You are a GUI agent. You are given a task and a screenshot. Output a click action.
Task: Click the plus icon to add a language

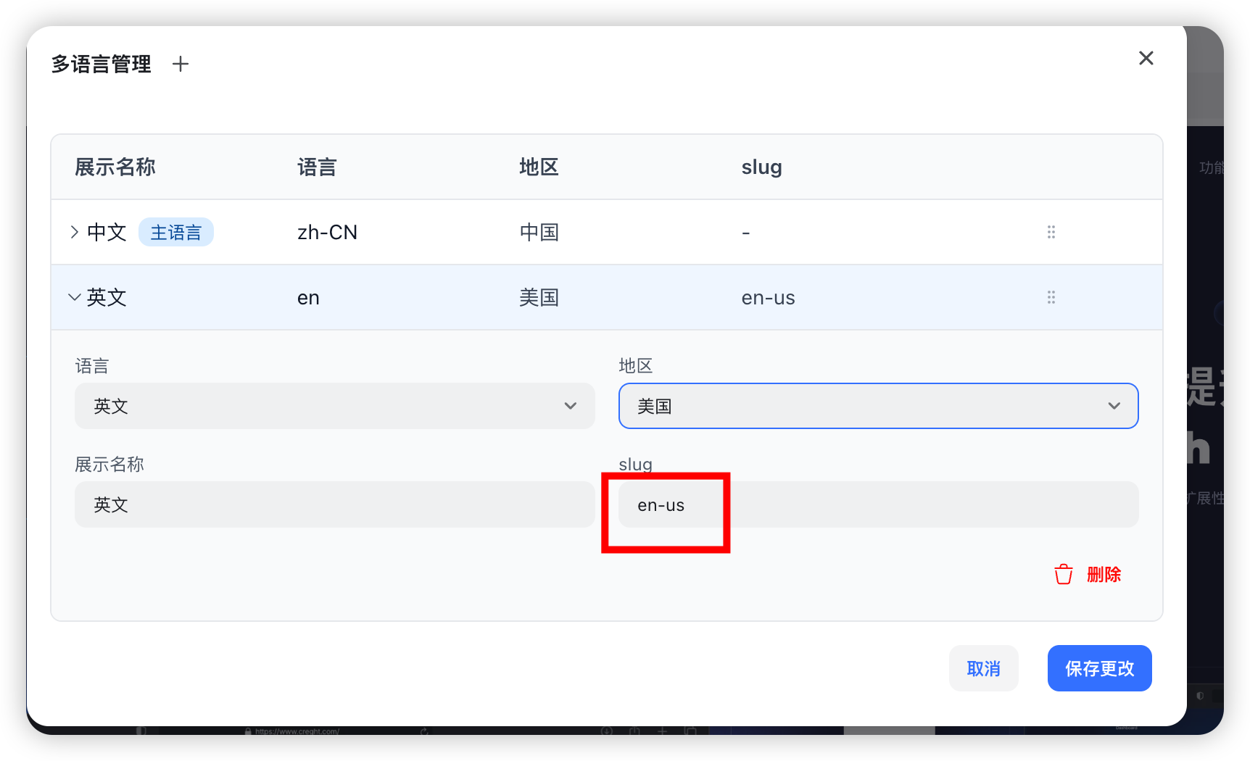pos(181,65)
